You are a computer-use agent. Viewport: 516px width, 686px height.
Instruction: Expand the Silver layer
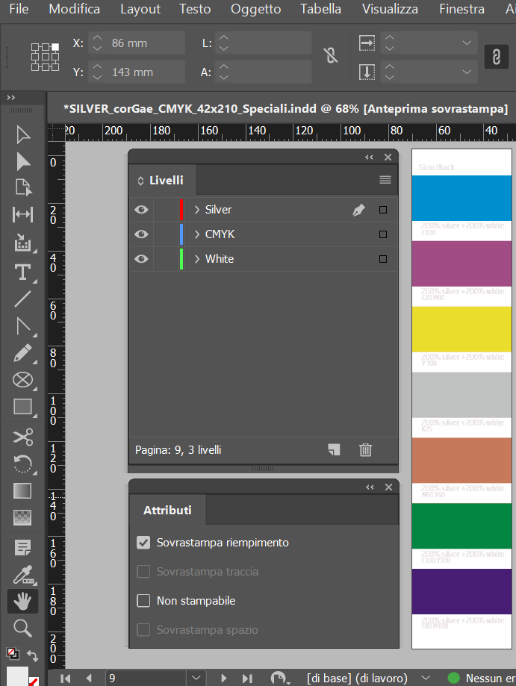[x=197, y=210]
